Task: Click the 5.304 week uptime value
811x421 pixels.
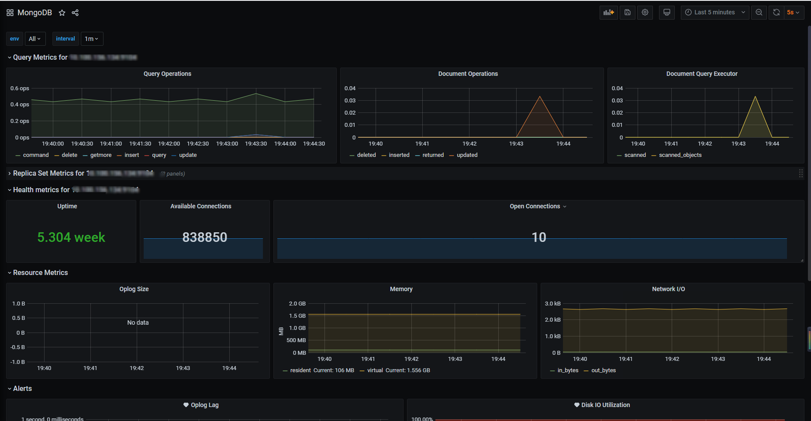Action: pyautogui.click(x=71, y=238)
